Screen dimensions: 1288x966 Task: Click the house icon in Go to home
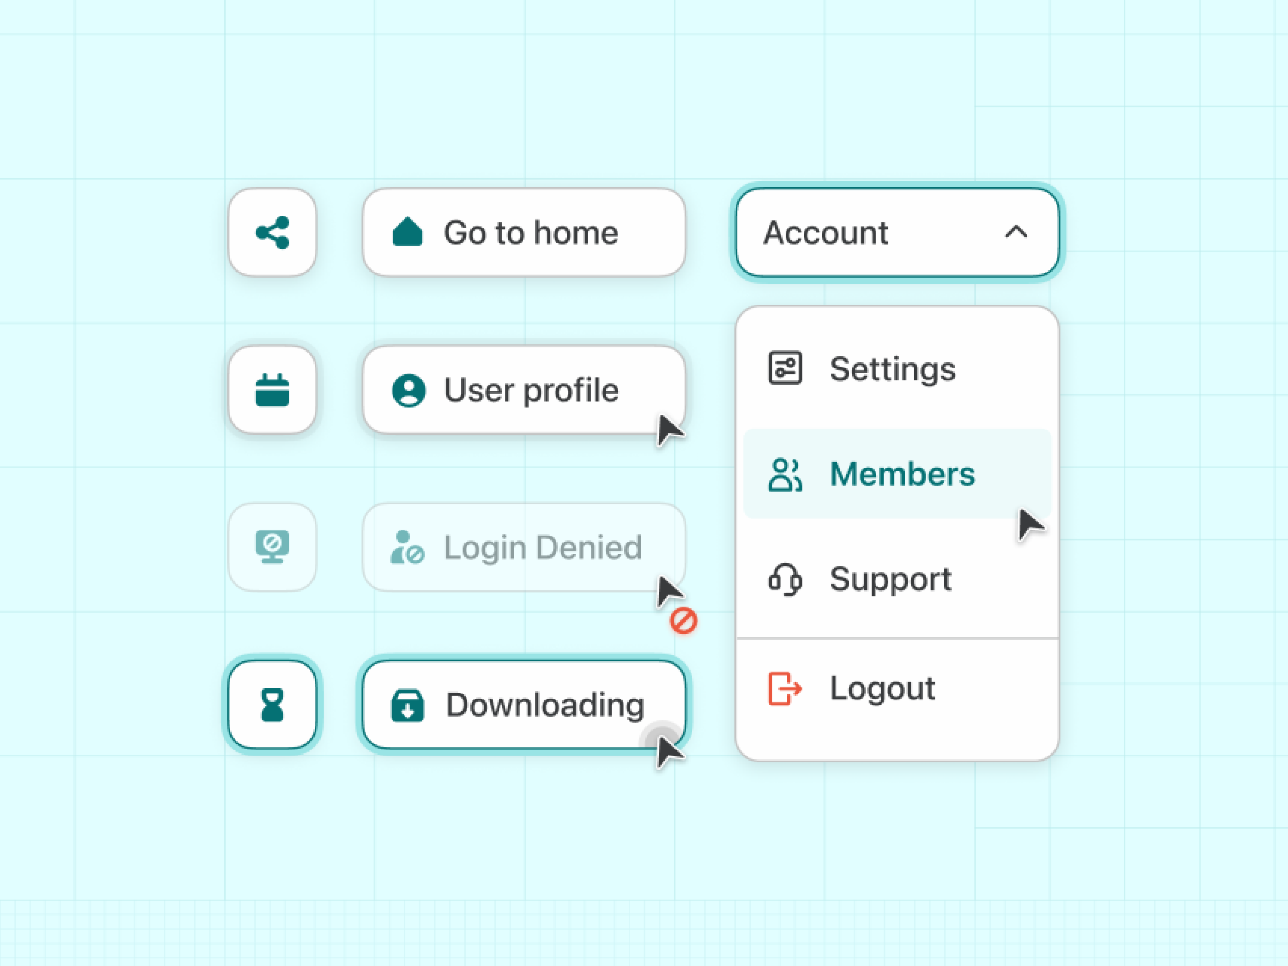pyautogui.click(x=408, y=232)
